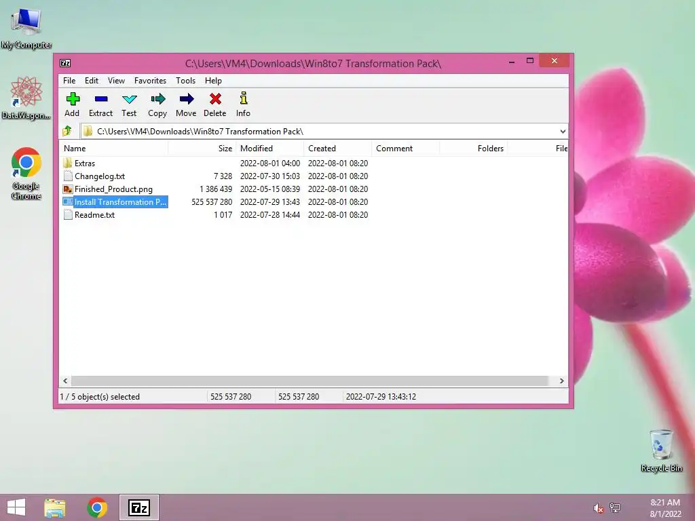This screenshot has height=521, width=695.
Task: Select the Extras folder icon
Action: click(x=67, y=163)
